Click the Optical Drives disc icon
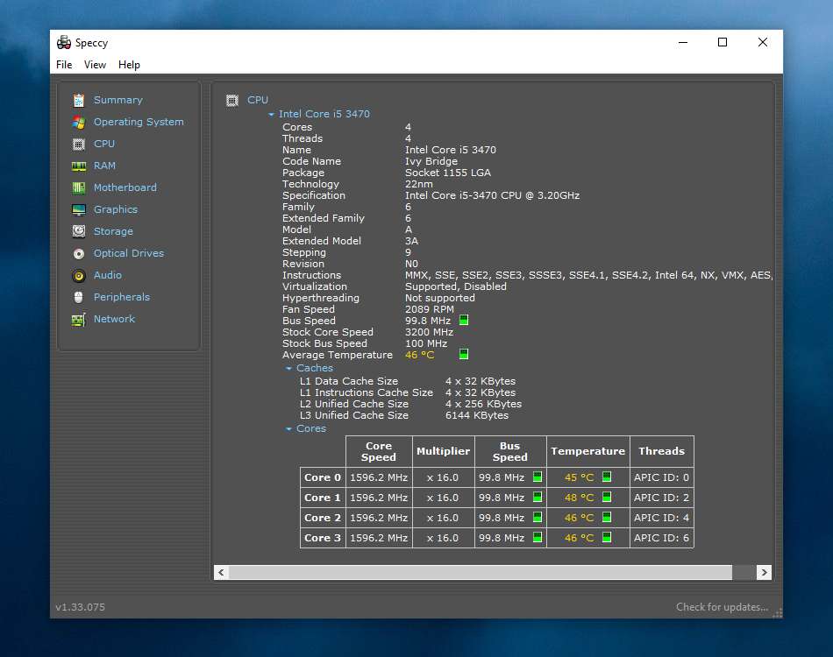Image resolution: width=833 pixels, height=657 pixels. (x=79, y=254)
